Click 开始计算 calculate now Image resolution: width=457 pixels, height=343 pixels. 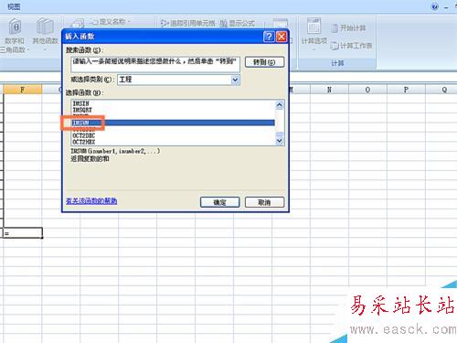[348, 28]
